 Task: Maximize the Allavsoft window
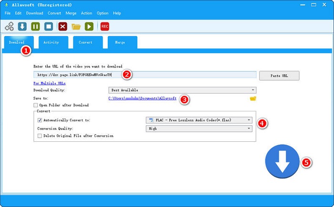(313, 5)
